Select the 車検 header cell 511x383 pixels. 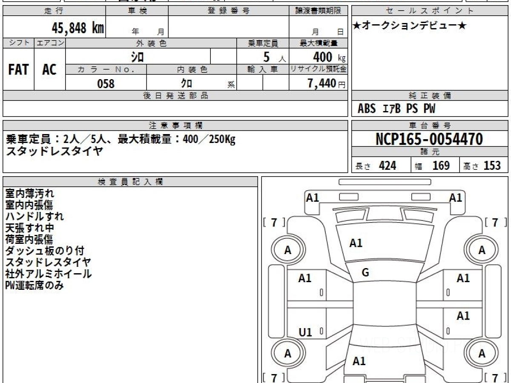click(x=137, y=11)
